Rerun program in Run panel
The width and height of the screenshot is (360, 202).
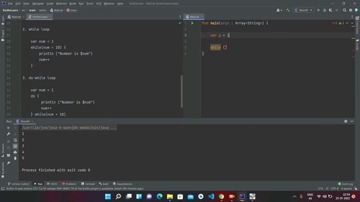tap(8, 128)
